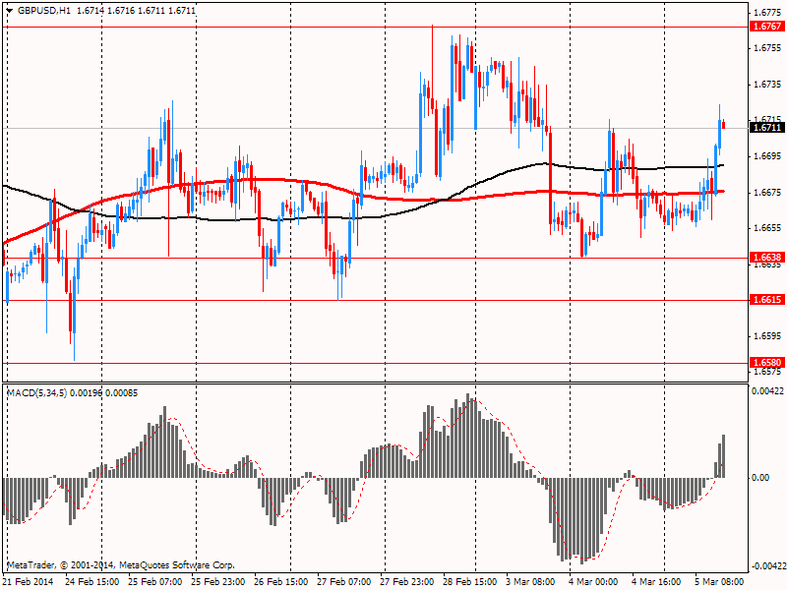
Task: Click the 28 Feb 15:00 time label
Action: click(x=470, y=582)
